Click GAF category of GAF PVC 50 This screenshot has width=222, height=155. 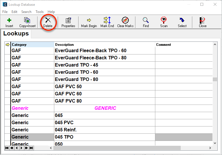pyautogui.click(x=33, y=87)
